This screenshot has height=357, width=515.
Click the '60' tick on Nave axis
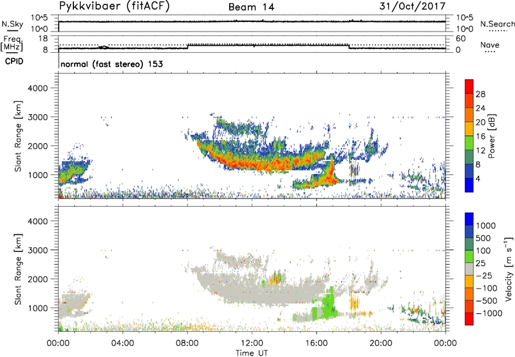click(x=460, y=39)
